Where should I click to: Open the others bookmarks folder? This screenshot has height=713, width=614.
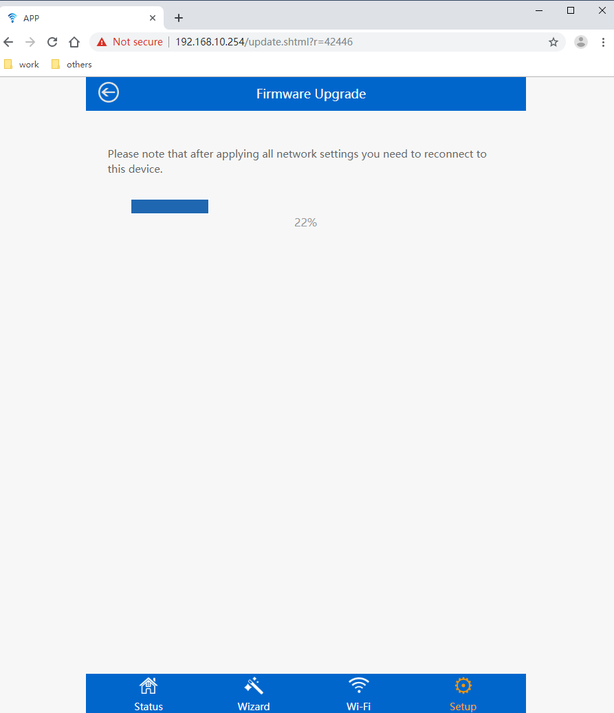[x=72, y=65]
